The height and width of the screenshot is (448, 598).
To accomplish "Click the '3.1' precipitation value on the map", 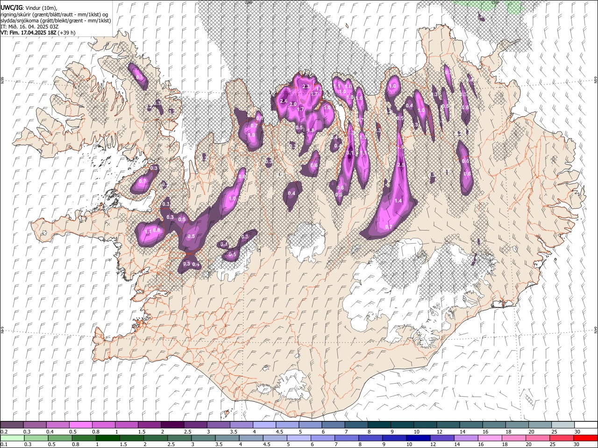I will [x=351, y=153].
